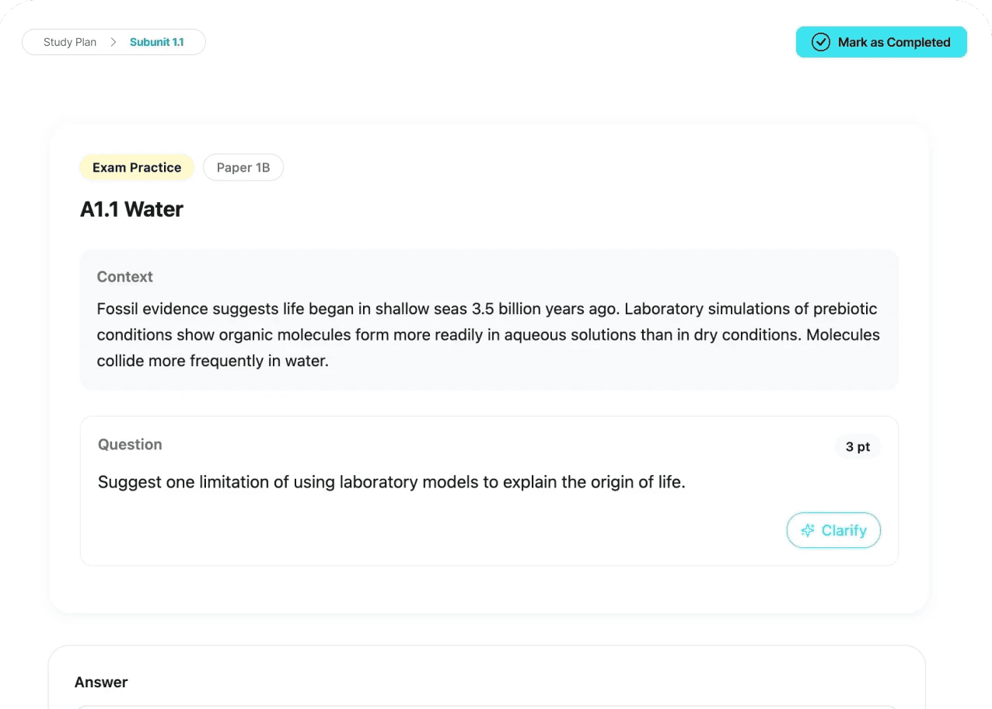This screenshot has height=709, width=992.
Task: Click the Clarify button for the question
Action: tap(833, 530)
